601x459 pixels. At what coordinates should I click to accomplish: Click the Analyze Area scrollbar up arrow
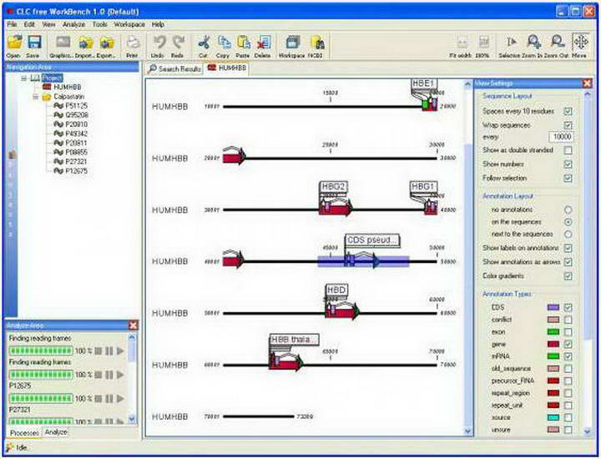[x=132, y=337]
